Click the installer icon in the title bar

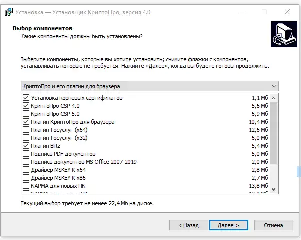click(9, 12)
